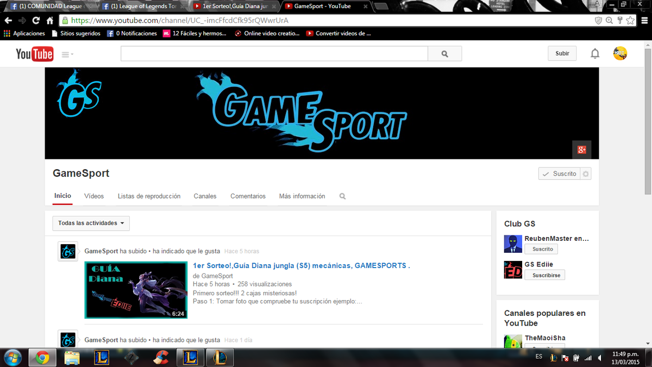Open Chrome in the taskbar
The image size is (652, 367).
(x=43, y=358)
